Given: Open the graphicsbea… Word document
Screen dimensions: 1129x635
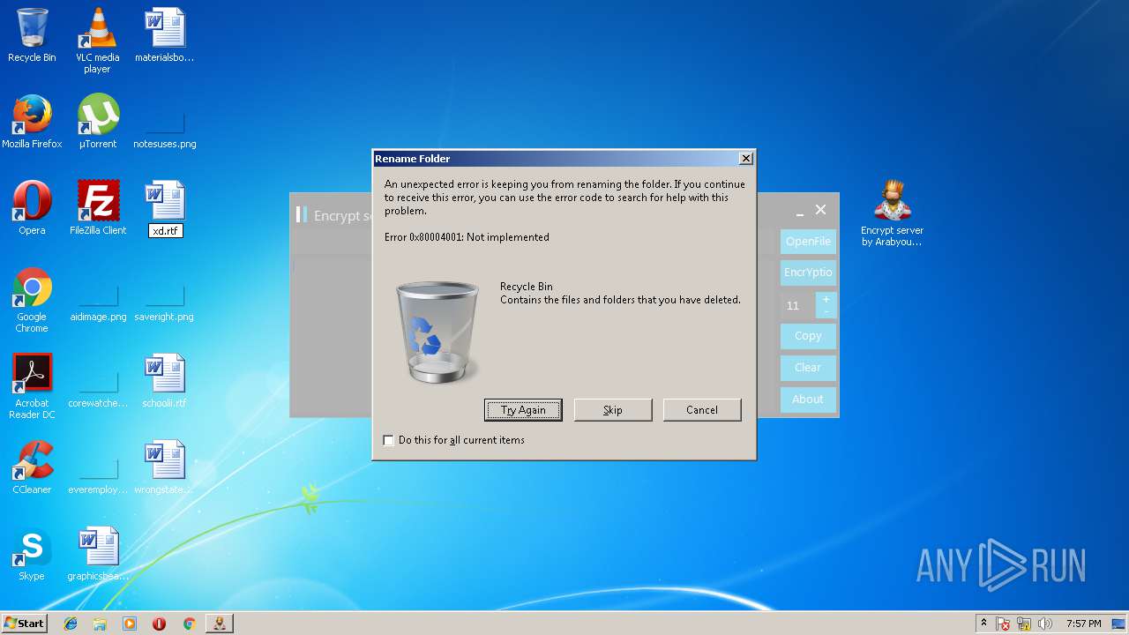Looking at the screenshot, I should pos(98,554).
